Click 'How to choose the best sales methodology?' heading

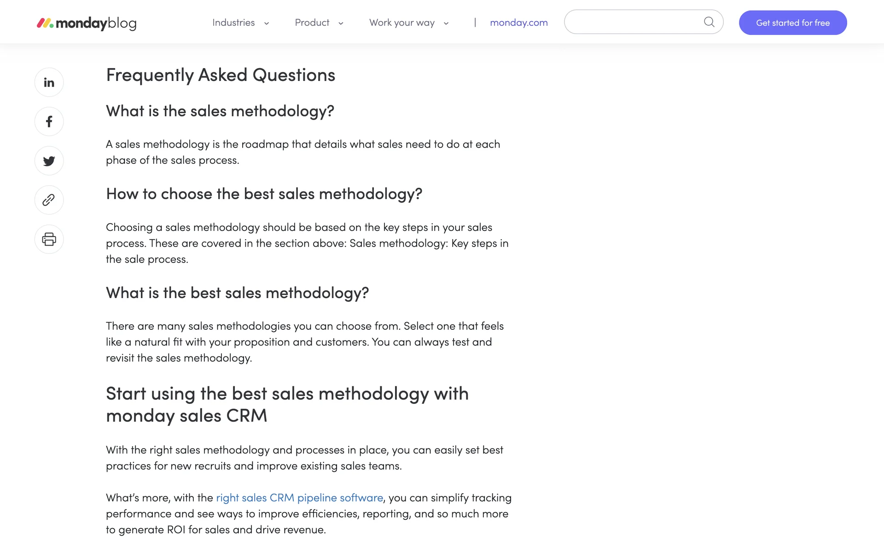(264, 194)
